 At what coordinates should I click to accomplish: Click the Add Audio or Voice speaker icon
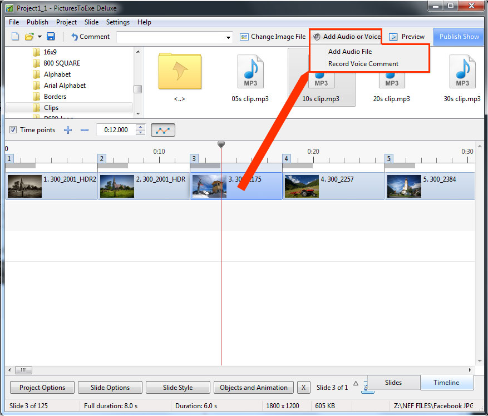(316, 36)
